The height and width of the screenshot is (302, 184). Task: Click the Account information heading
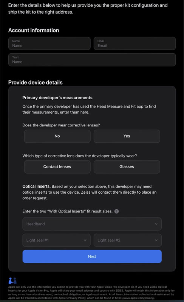coord(34,30)
